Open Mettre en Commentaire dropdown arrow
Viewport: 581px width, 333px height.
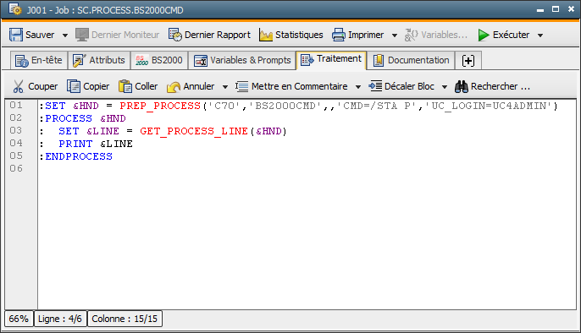(358, 87)
